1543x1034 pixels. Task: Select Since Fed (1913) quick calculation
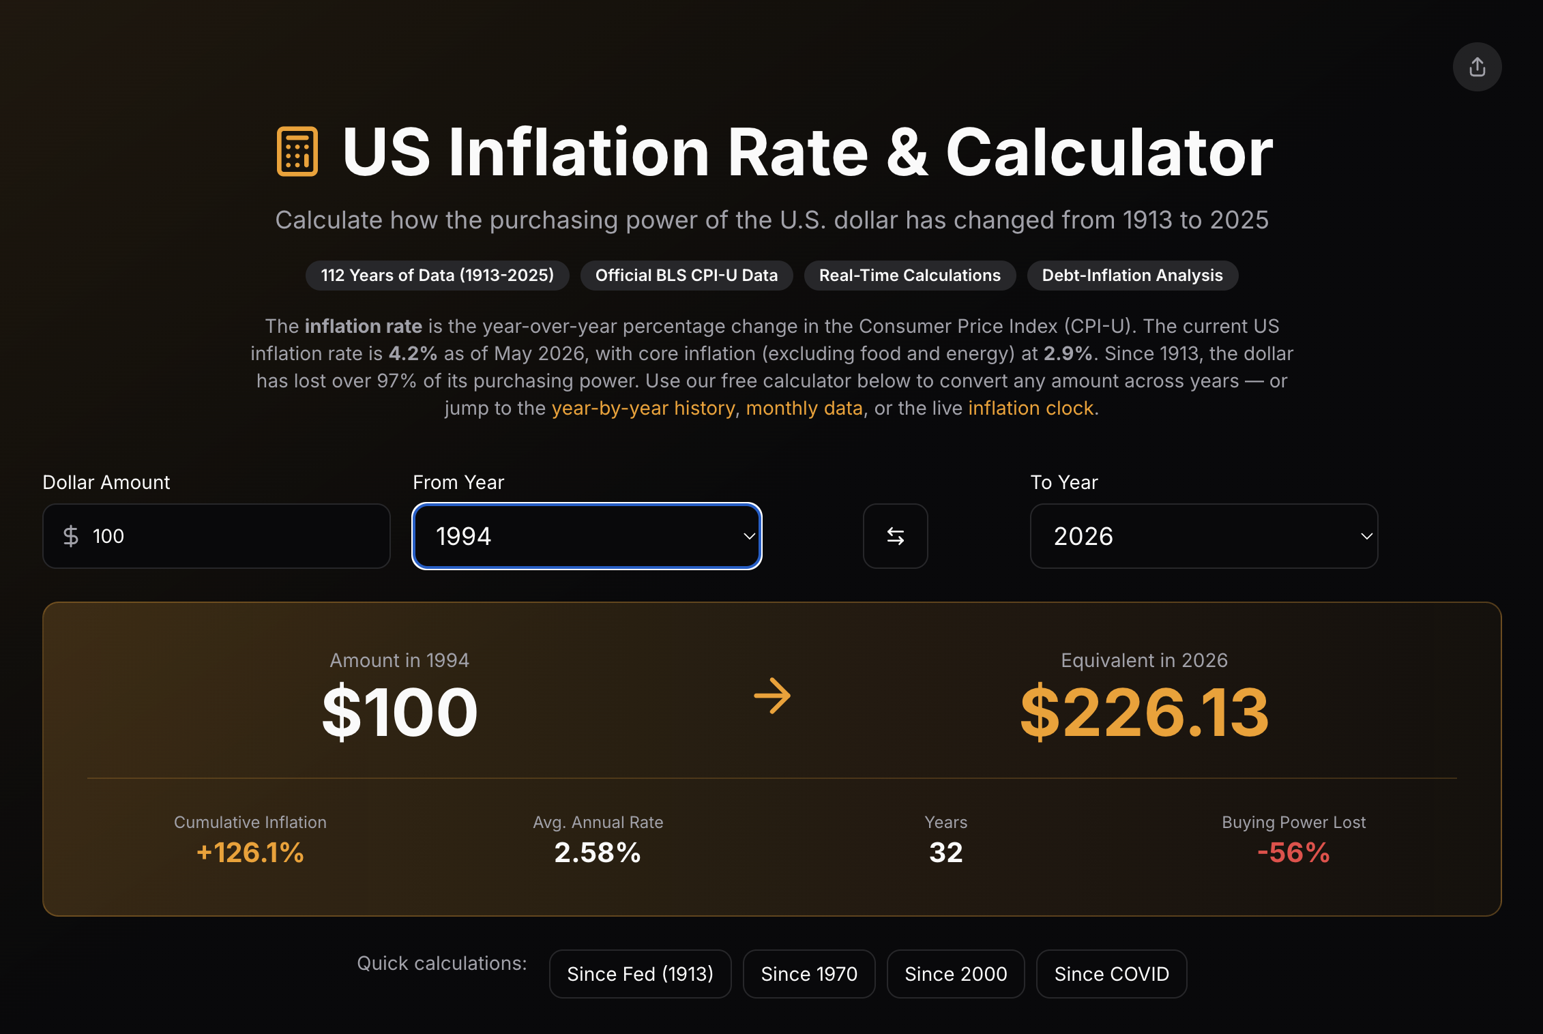coord(640,974)
